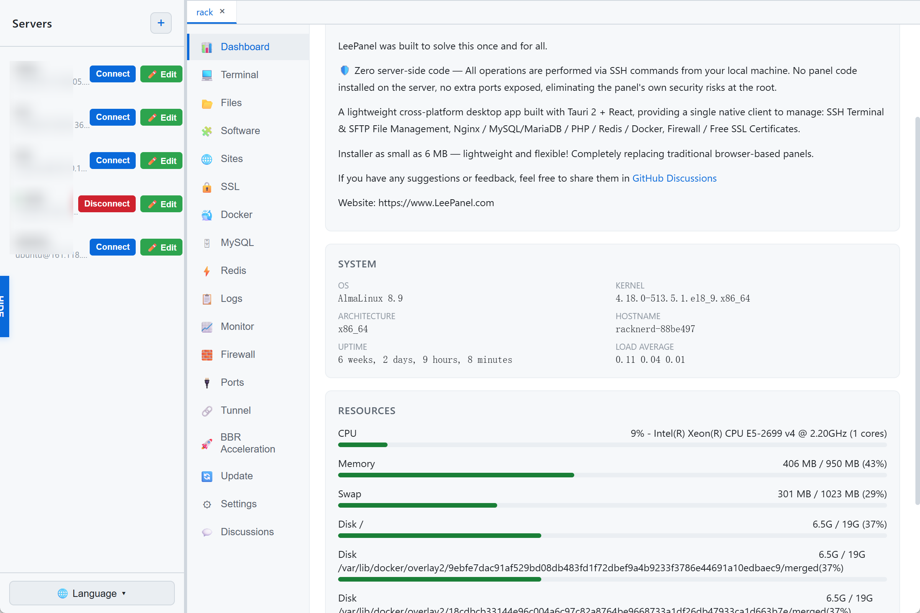Open Docker via the whale icon

click(207, 215)
